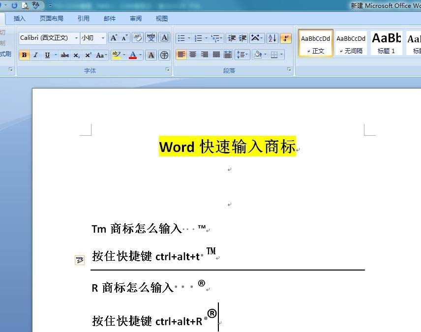This screenshot has height=332, width=421.
Task: Toggle subscript formatting
Action: click(77, 55)
